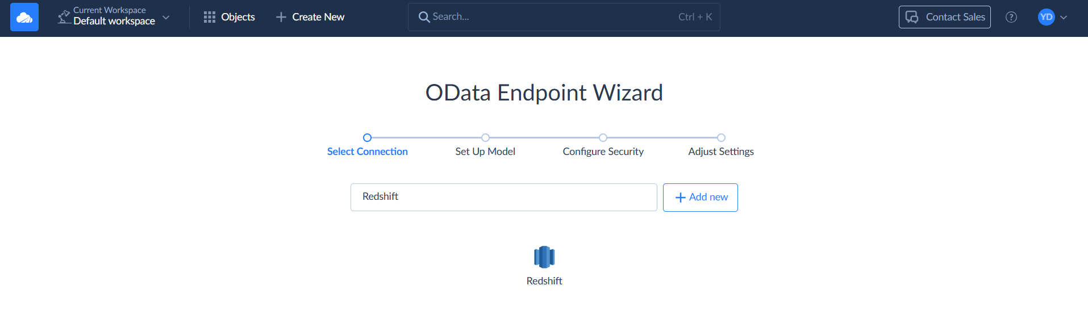Select the Redshift connection icon
1088x327 pixels.
click(544, 257)
